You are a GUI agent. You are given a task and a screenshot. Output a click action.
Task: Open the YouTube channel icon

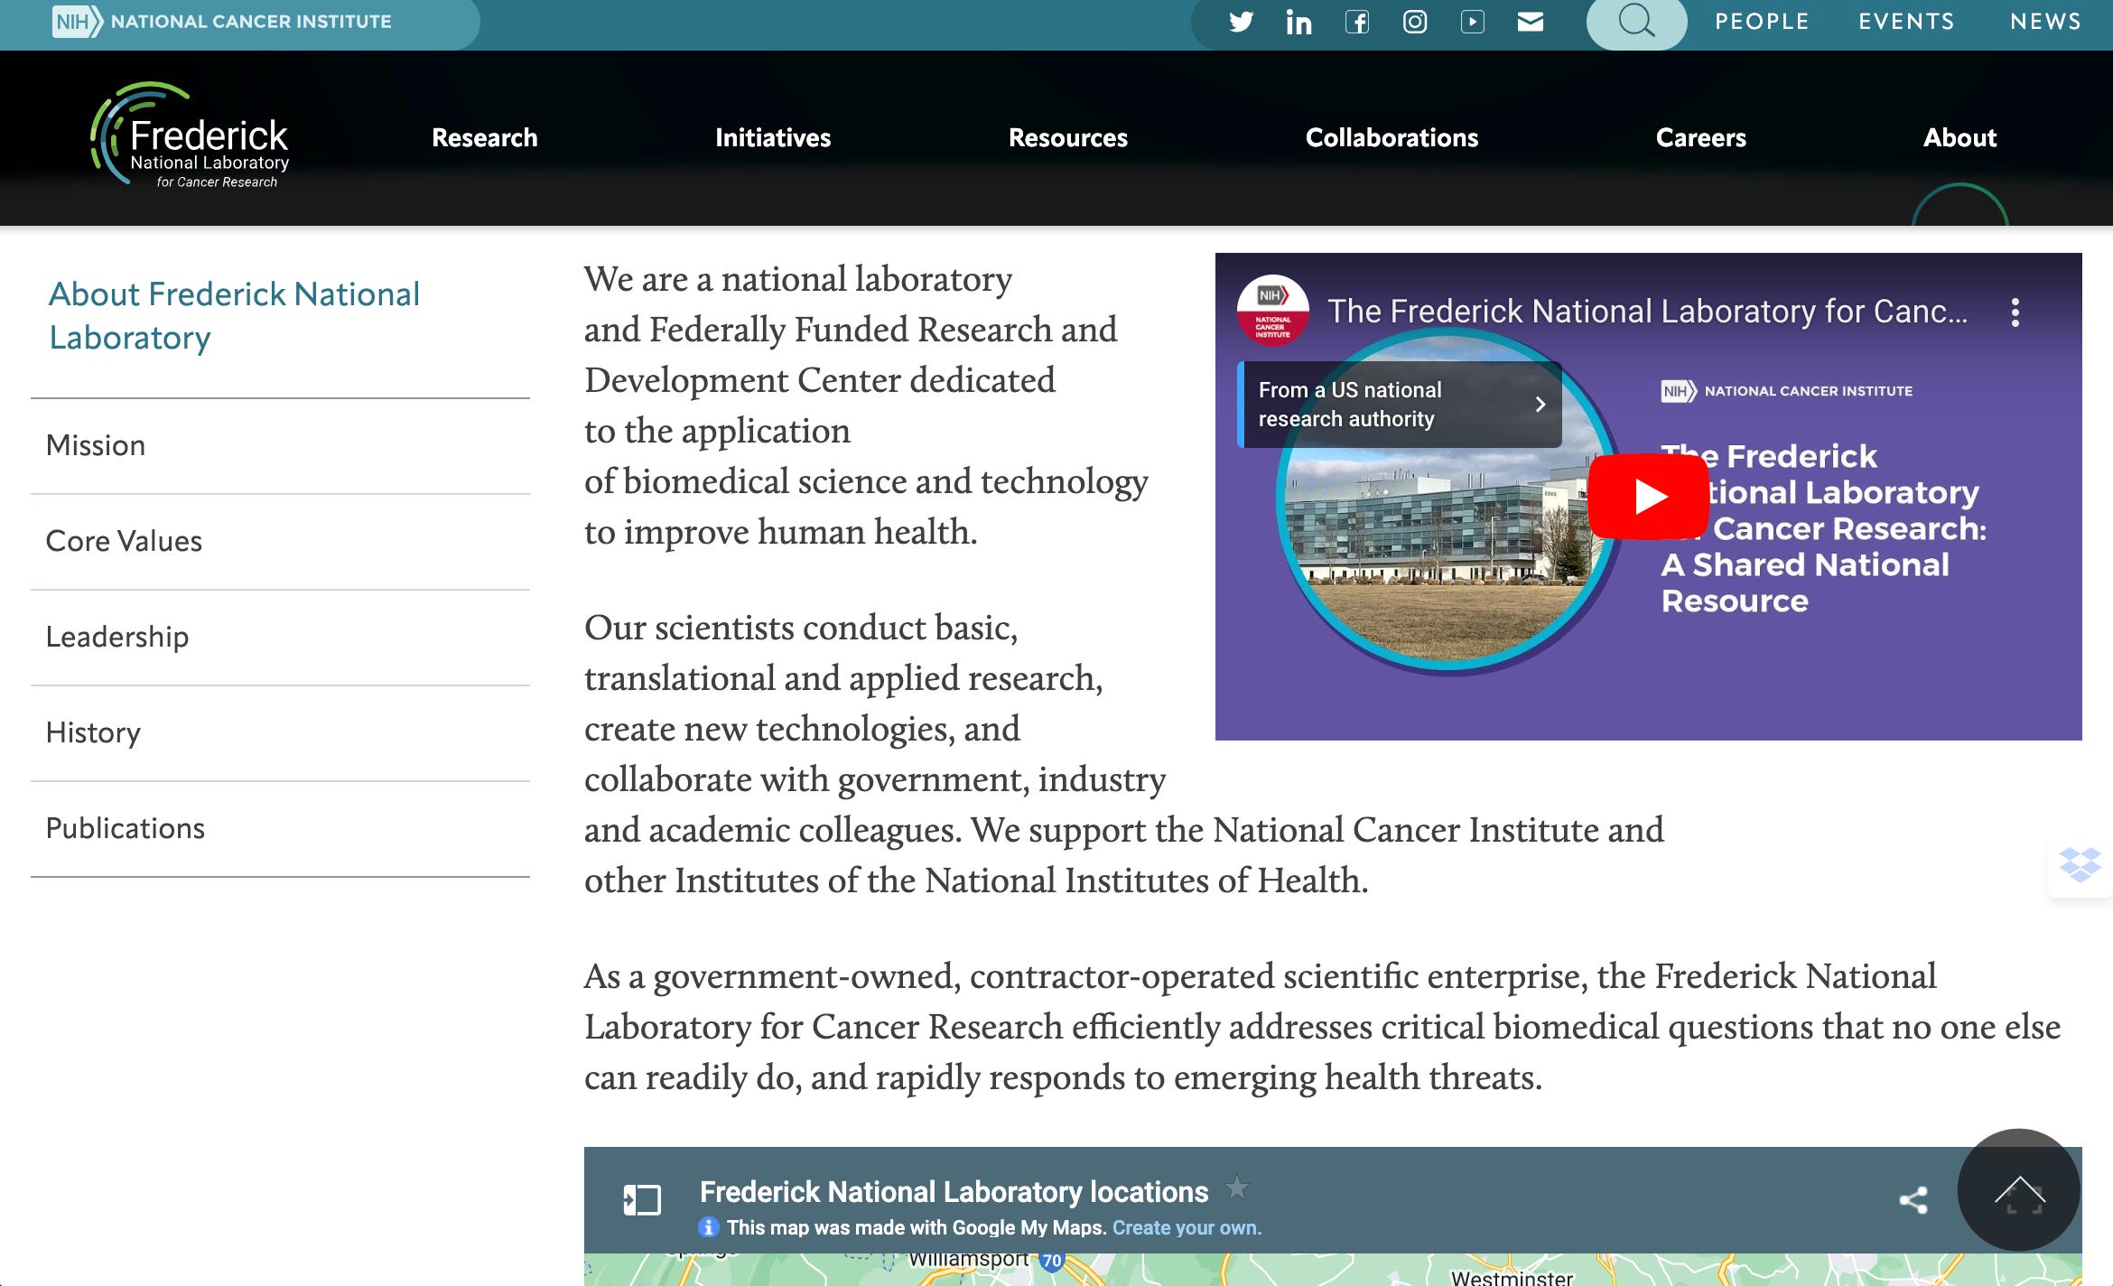click(1473, 22)
